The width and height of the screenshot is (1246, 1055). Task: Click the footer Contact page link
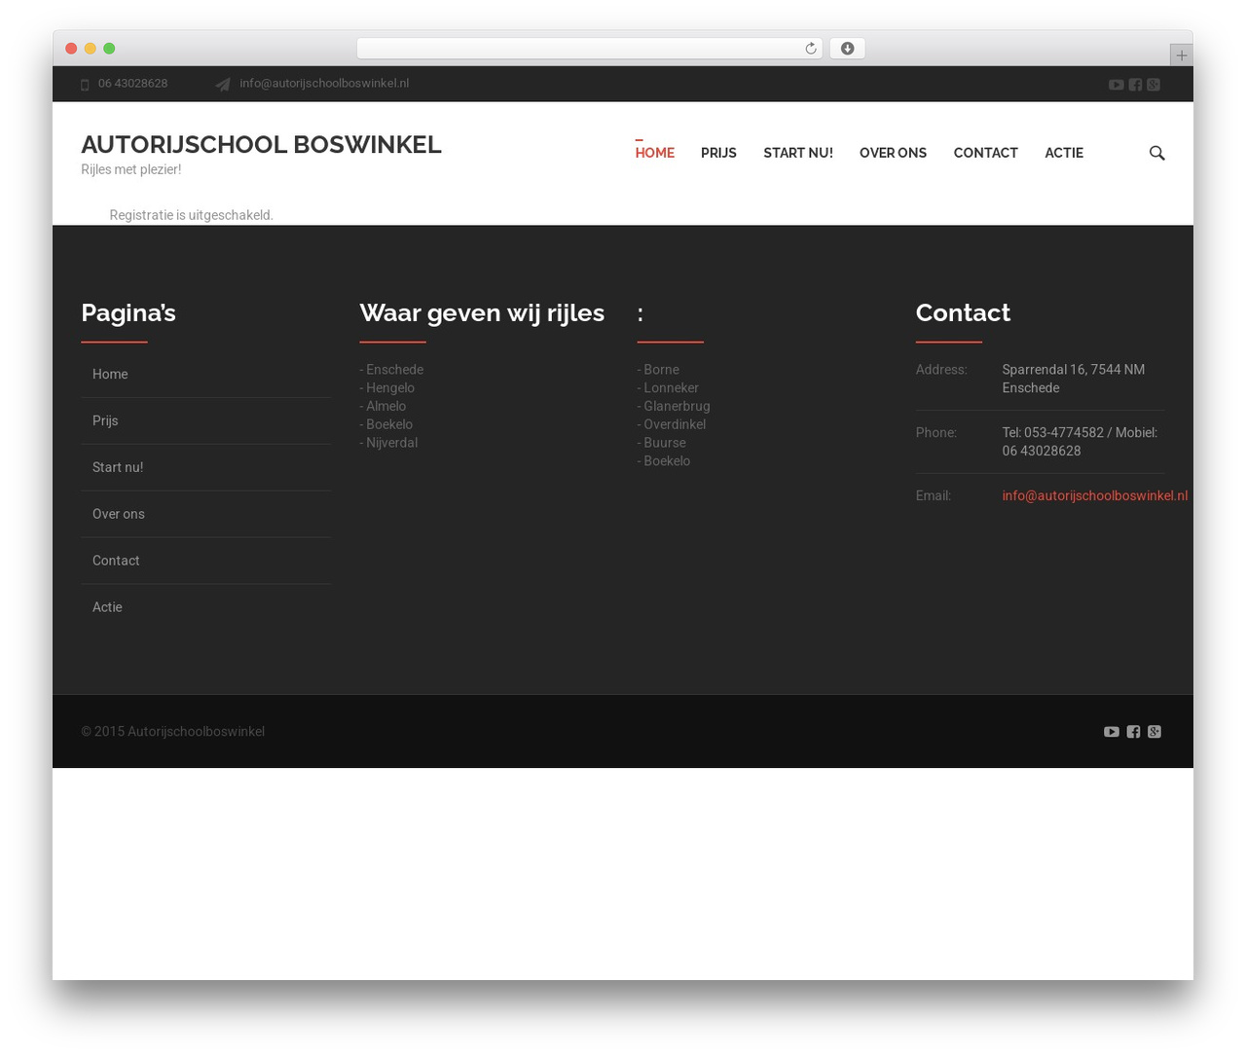point(116,561)
